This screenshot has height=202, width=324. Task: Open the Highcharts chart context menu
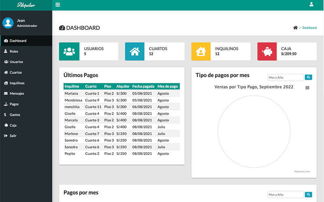click(x=307, y=88)
